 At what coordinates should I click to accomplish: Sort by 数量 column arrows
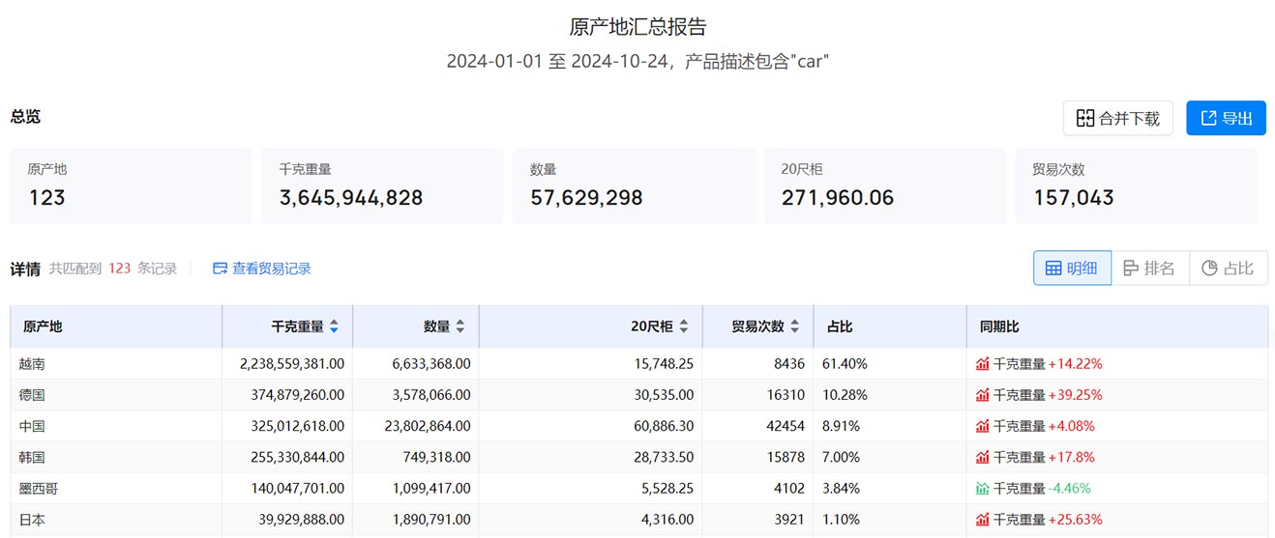[460, 327]
